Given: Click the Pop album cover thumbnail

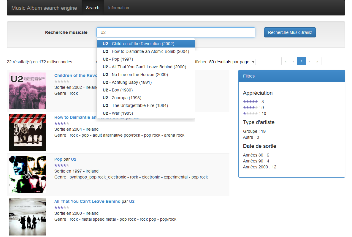Looking at the screenshot, I should (28, 175).
